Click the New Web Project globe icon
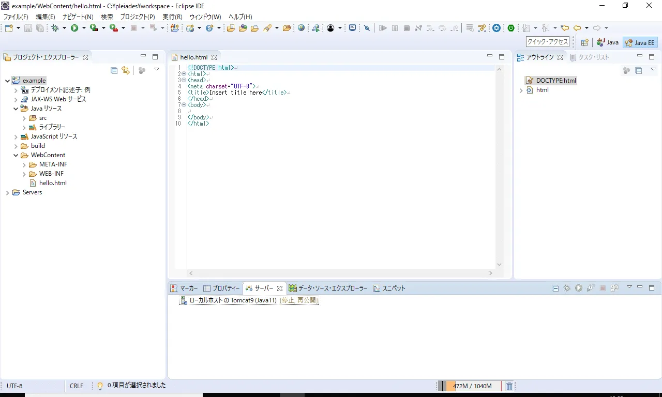The height and width of the screenshot is (397, 662). 190,28
